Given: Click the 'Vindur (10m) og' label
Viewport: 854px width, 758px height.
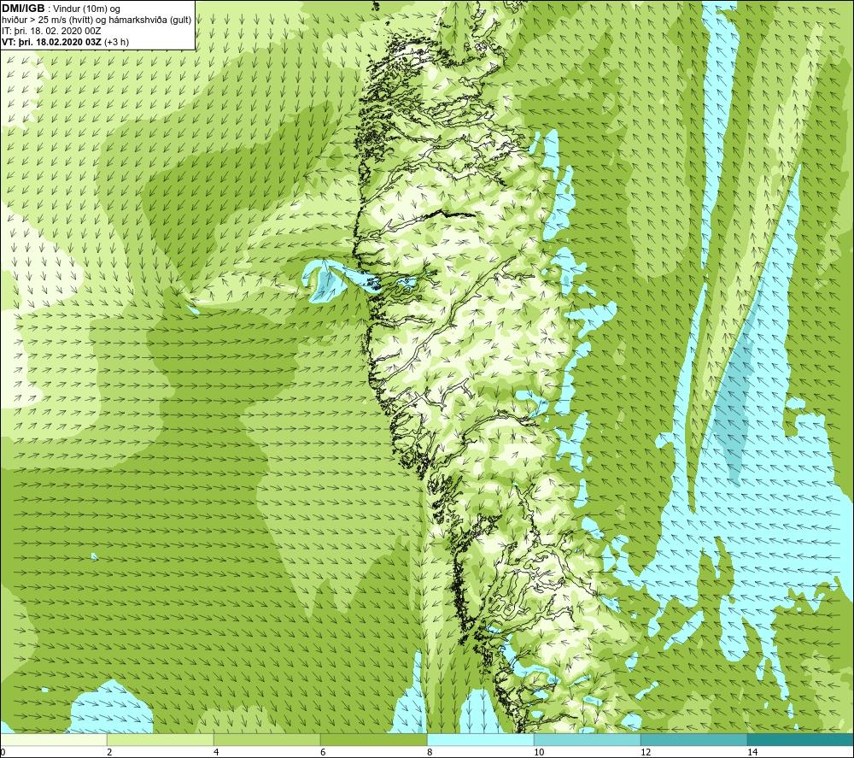Looking at the screenshot, I should click(x=88, y=9).
